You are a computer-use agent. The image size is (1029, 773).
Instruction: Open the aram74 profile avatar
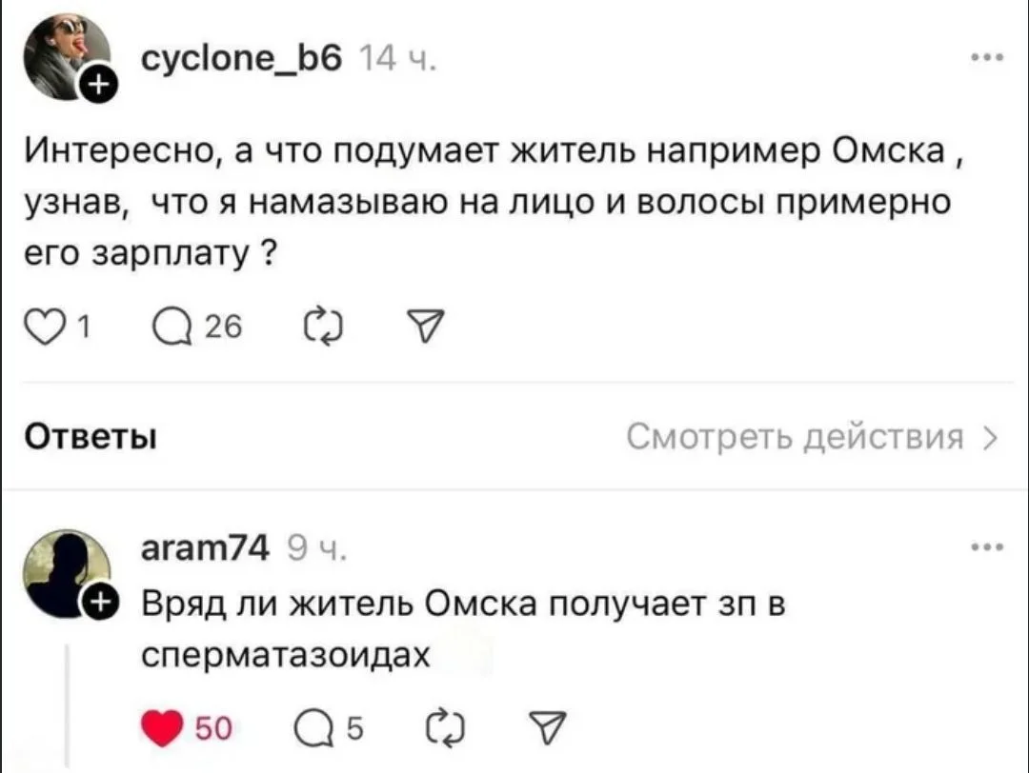(x=66, y=570)
